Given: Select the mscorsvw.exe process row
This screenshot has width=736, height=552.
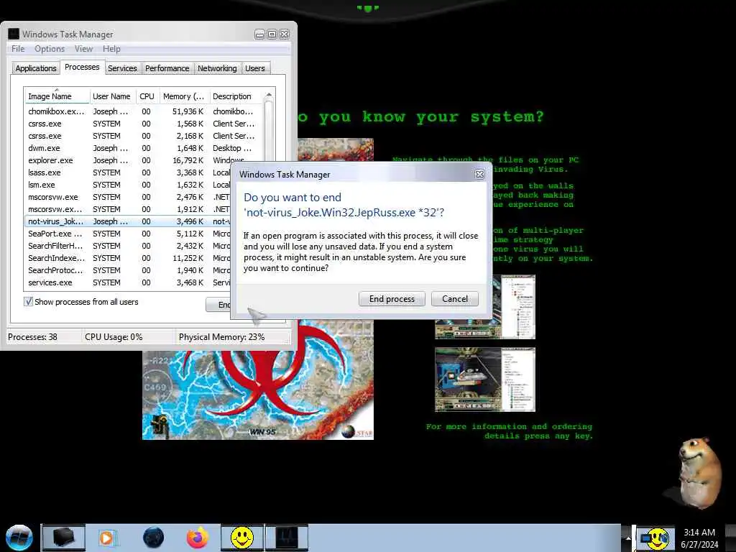Looking at the screenshot, I should pos(126,197).
